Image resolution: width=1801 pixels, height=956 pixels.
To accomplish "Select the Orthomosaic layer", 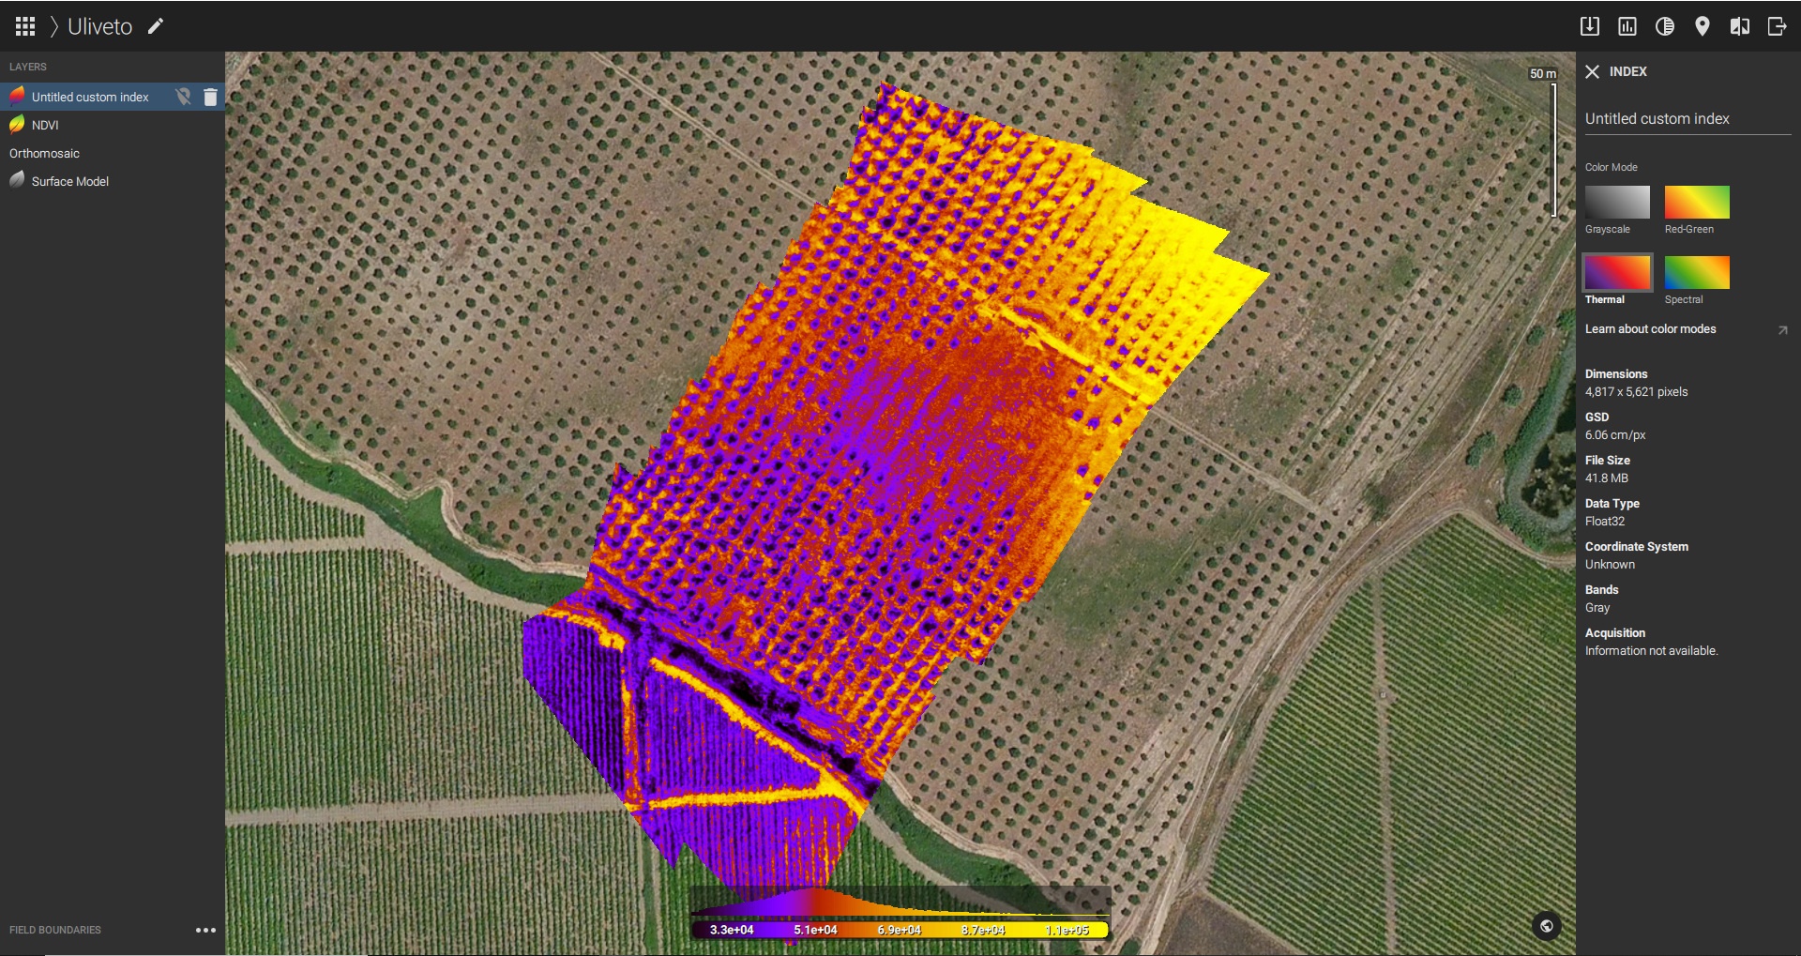I will coord(44,153).
